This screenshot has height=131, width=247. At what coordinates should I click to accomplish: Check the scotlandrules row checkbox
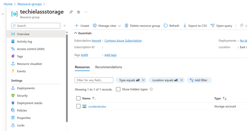78,106
